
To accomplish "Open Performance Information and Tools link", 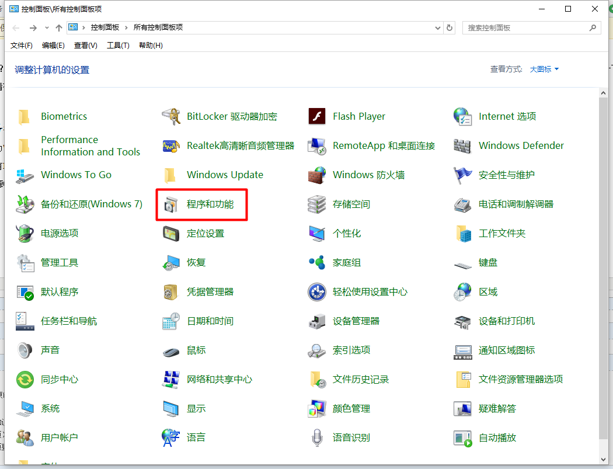I will pos(90,146).
